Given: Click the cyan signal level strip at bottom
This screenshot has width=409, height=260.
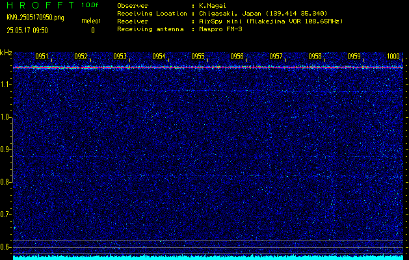Looking at the screenshot, I should pos(208,257).
